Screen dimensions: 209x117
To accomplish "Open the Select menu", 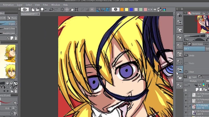I will 29,5.
